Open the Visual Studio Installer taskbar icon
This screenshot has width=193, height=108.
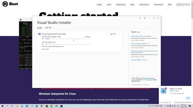click(56, 106)
